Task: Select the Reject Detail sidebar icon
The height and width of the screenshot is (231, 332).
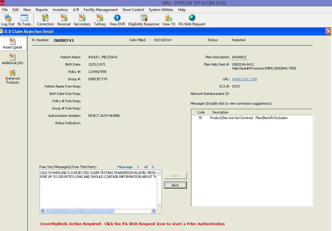Action: click(x=12, y=44)
